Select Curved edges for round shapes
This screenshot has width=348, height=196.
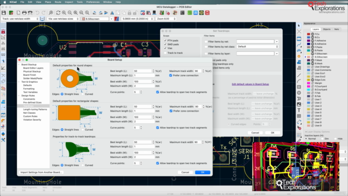[83, 94]
